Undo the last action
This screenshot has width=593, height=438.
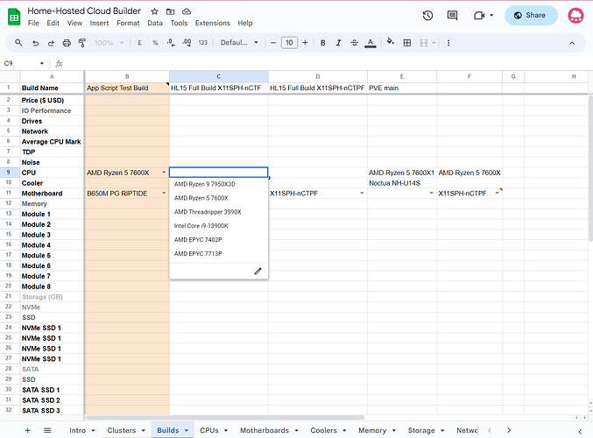(x=35, y=43)
